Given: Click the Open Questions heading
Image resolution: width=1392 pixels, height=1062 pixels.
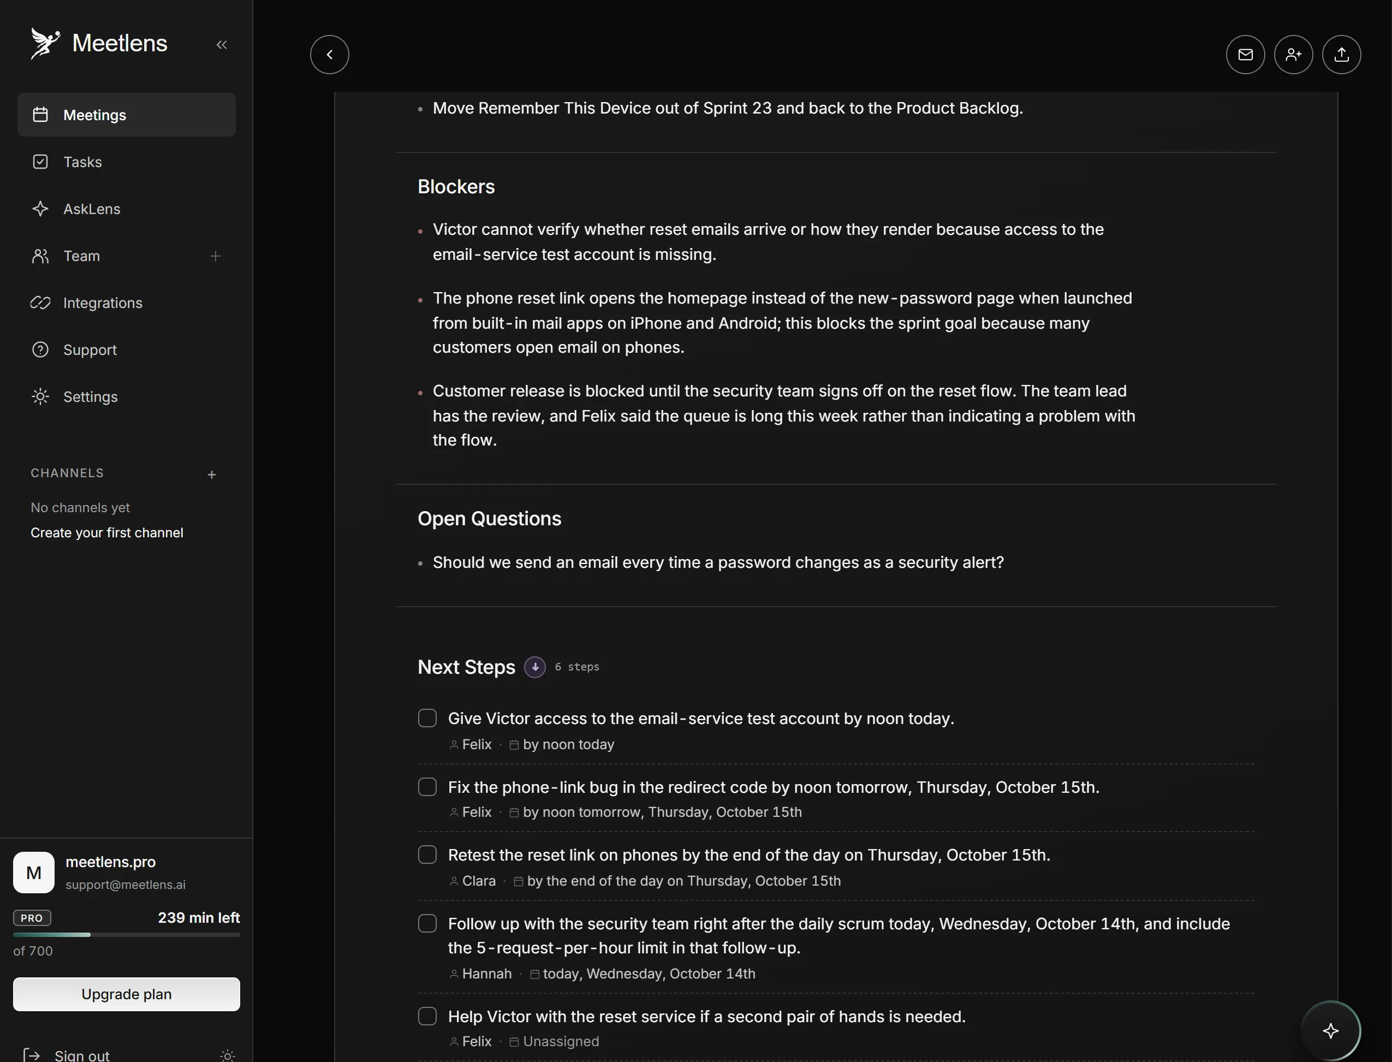Looking at the screenshot, I should [x=489, y=518].
